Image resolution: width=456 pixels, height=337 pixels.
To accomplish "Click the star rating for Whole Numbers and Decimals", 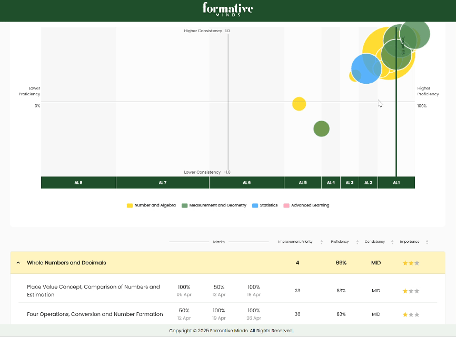I will click(411, 263).
